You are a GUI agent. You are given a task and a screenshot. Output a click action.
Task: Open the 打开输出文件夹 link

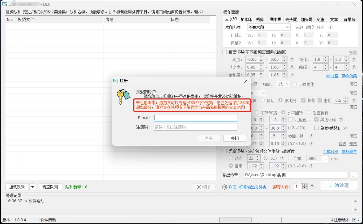[253, 187]
